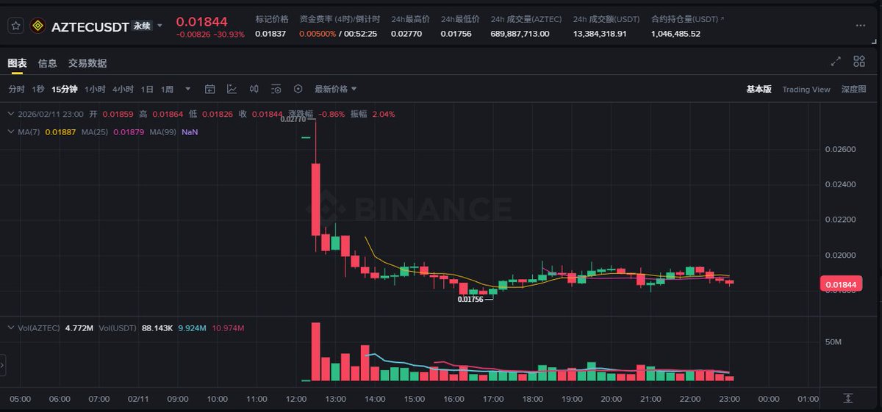Viewport: 882px width, 412px height.
Task: Click the 13,384,318.91 USDT turnover value
Action: click(600, 34)
